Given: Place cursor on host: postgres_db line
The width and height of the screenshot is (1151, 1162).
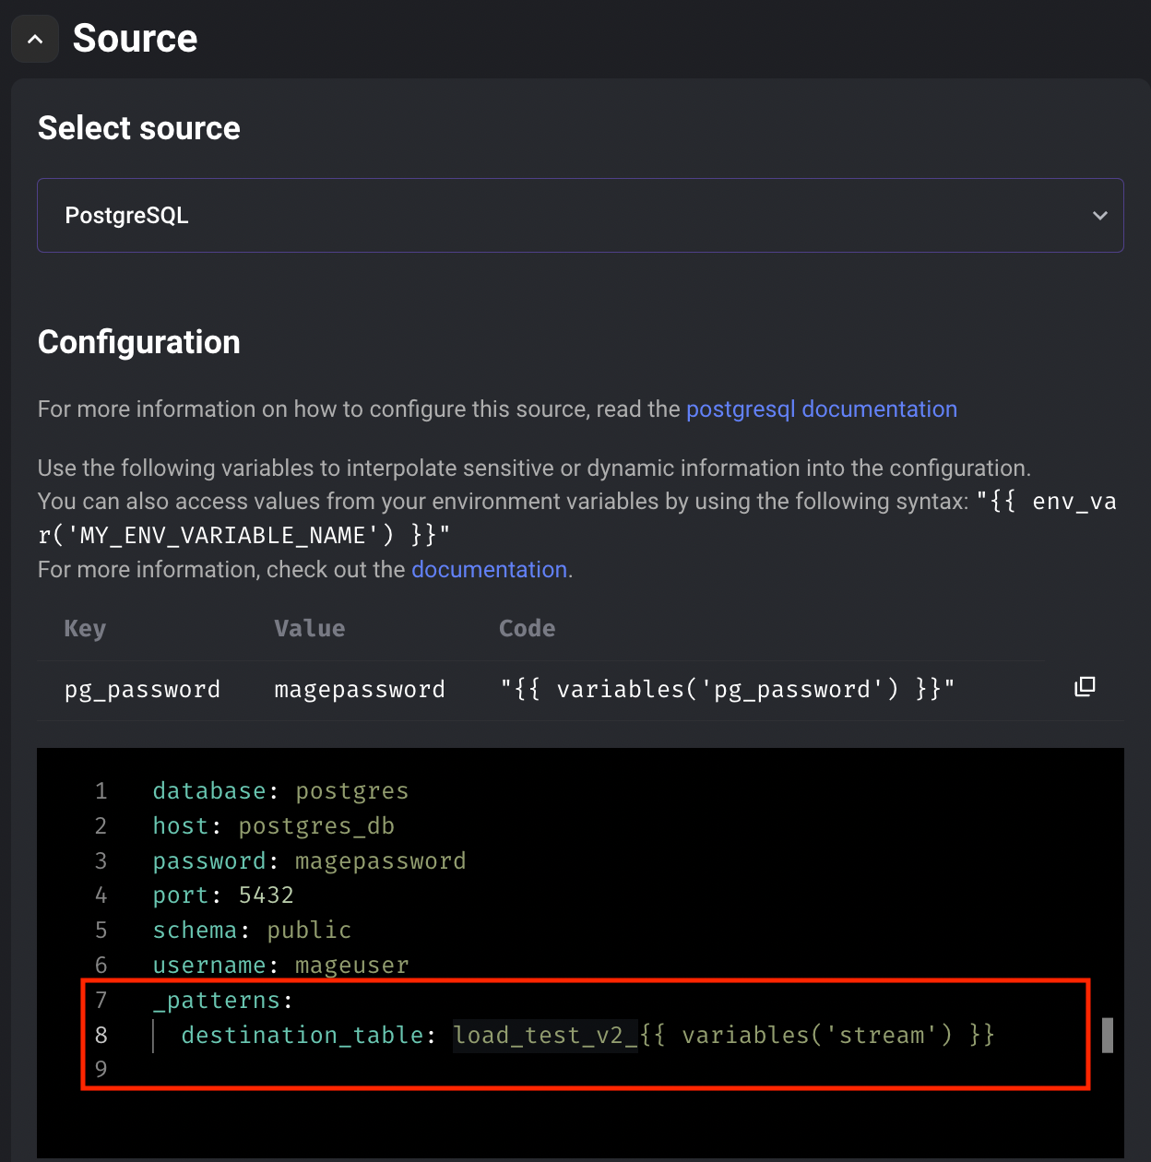Looking at the screenshot, I should click(x=274, y=826).
